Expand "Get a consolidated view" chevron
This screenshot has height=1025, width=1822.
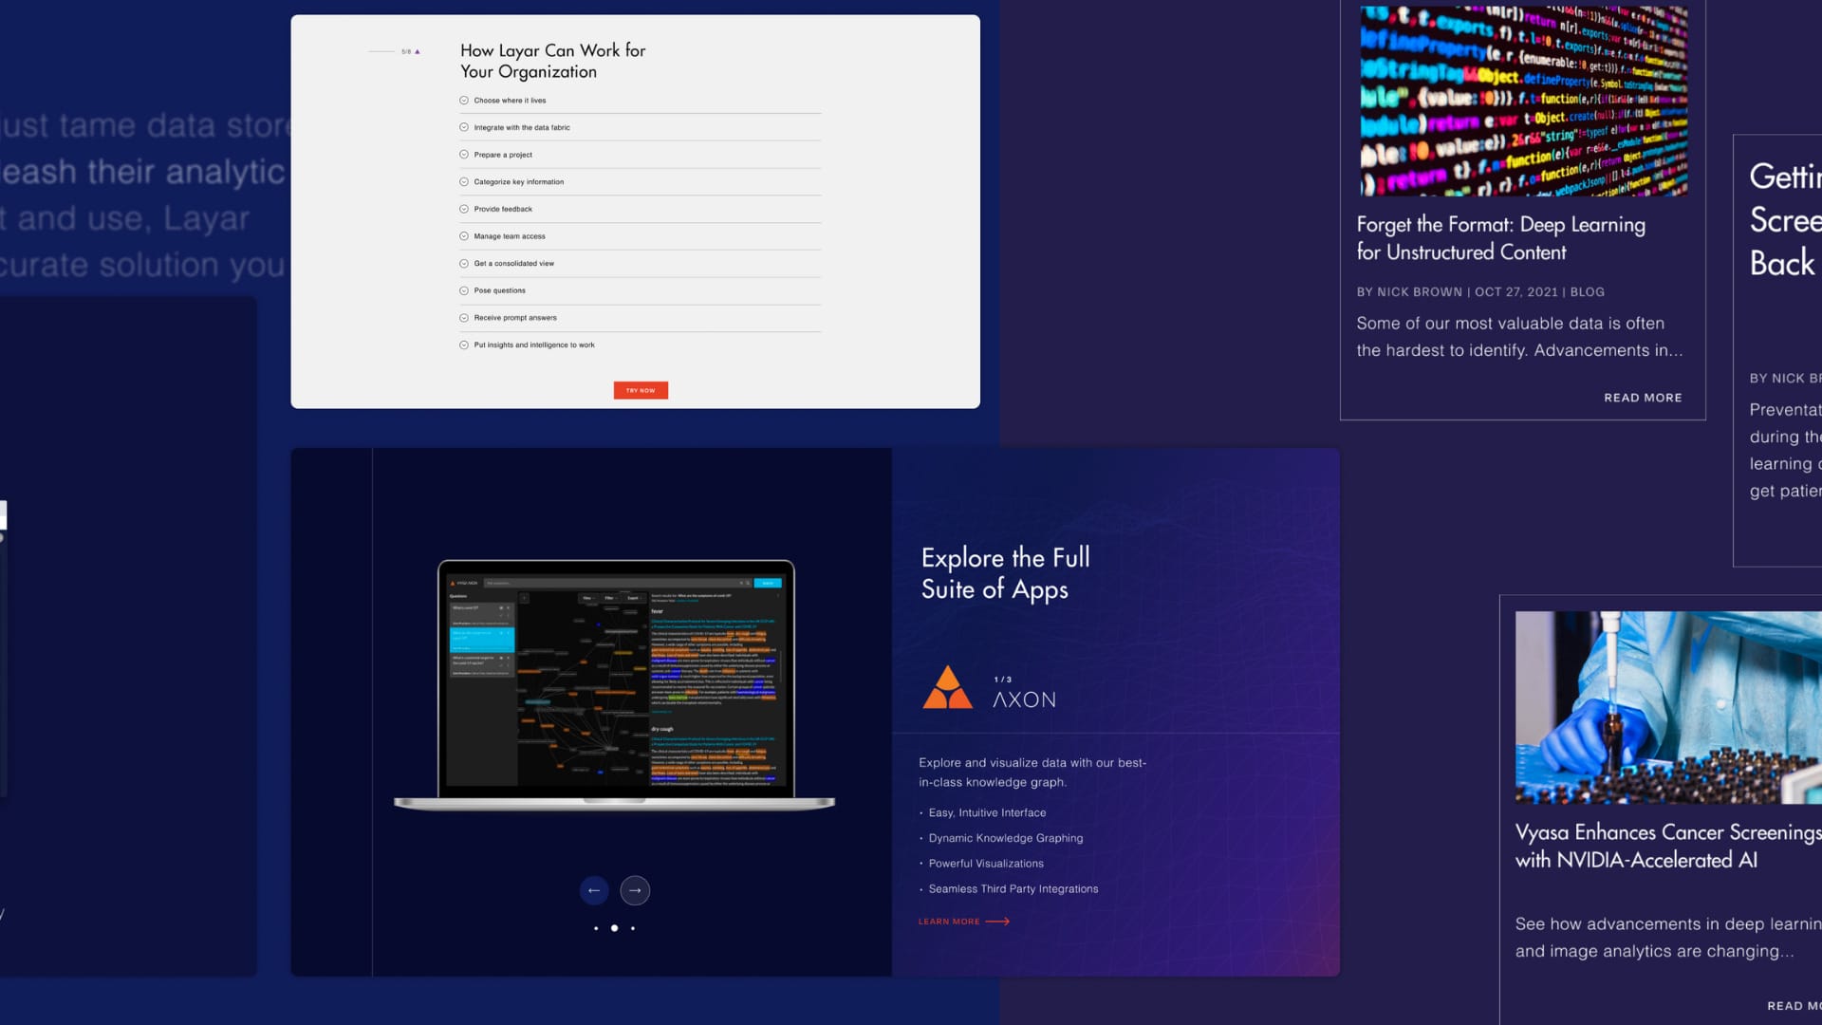click(464, 263)
